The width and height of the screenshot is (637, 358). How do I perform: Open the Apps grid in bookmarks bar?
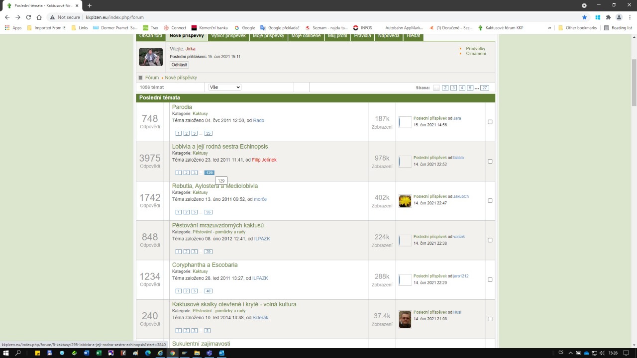(13, 28)
